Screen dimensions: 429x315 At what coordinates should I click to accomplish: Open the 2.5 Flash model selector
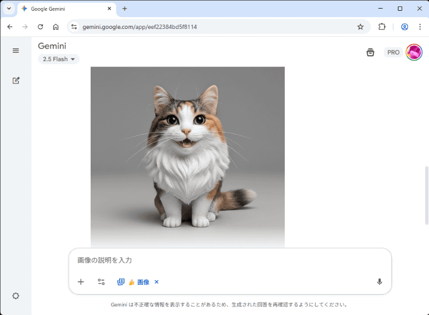coord(58,59)
